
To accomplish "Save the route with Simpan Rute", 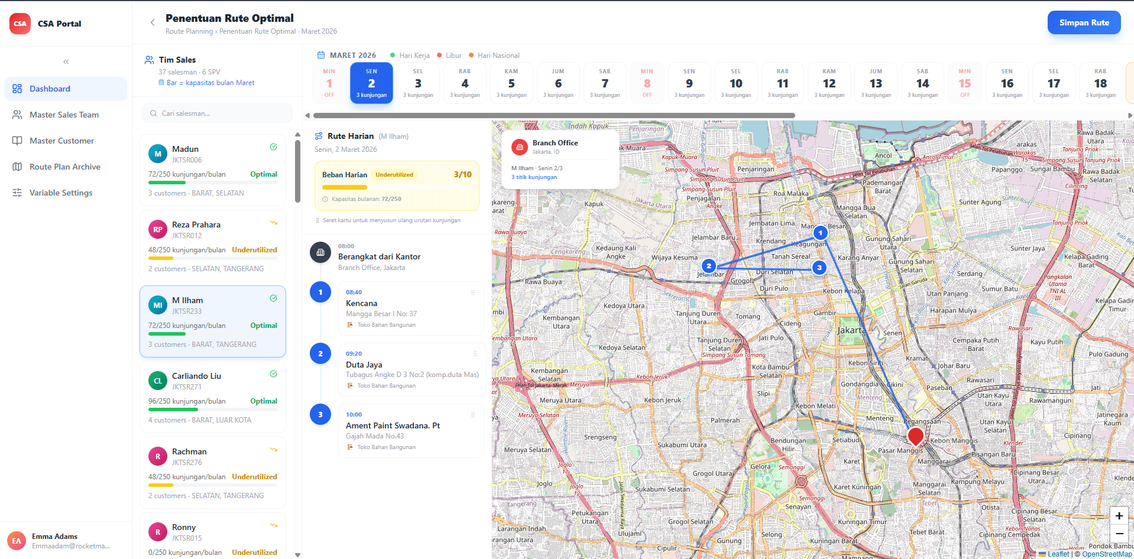I will pyautogui.click(x=1084, y=22).
